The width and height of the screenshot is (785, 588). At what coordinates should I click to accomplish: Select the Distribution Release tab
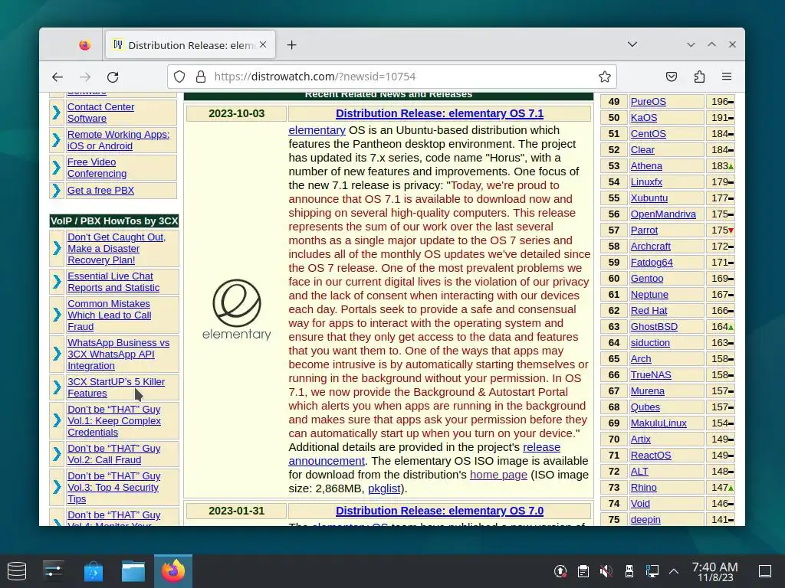click(190, 45)
